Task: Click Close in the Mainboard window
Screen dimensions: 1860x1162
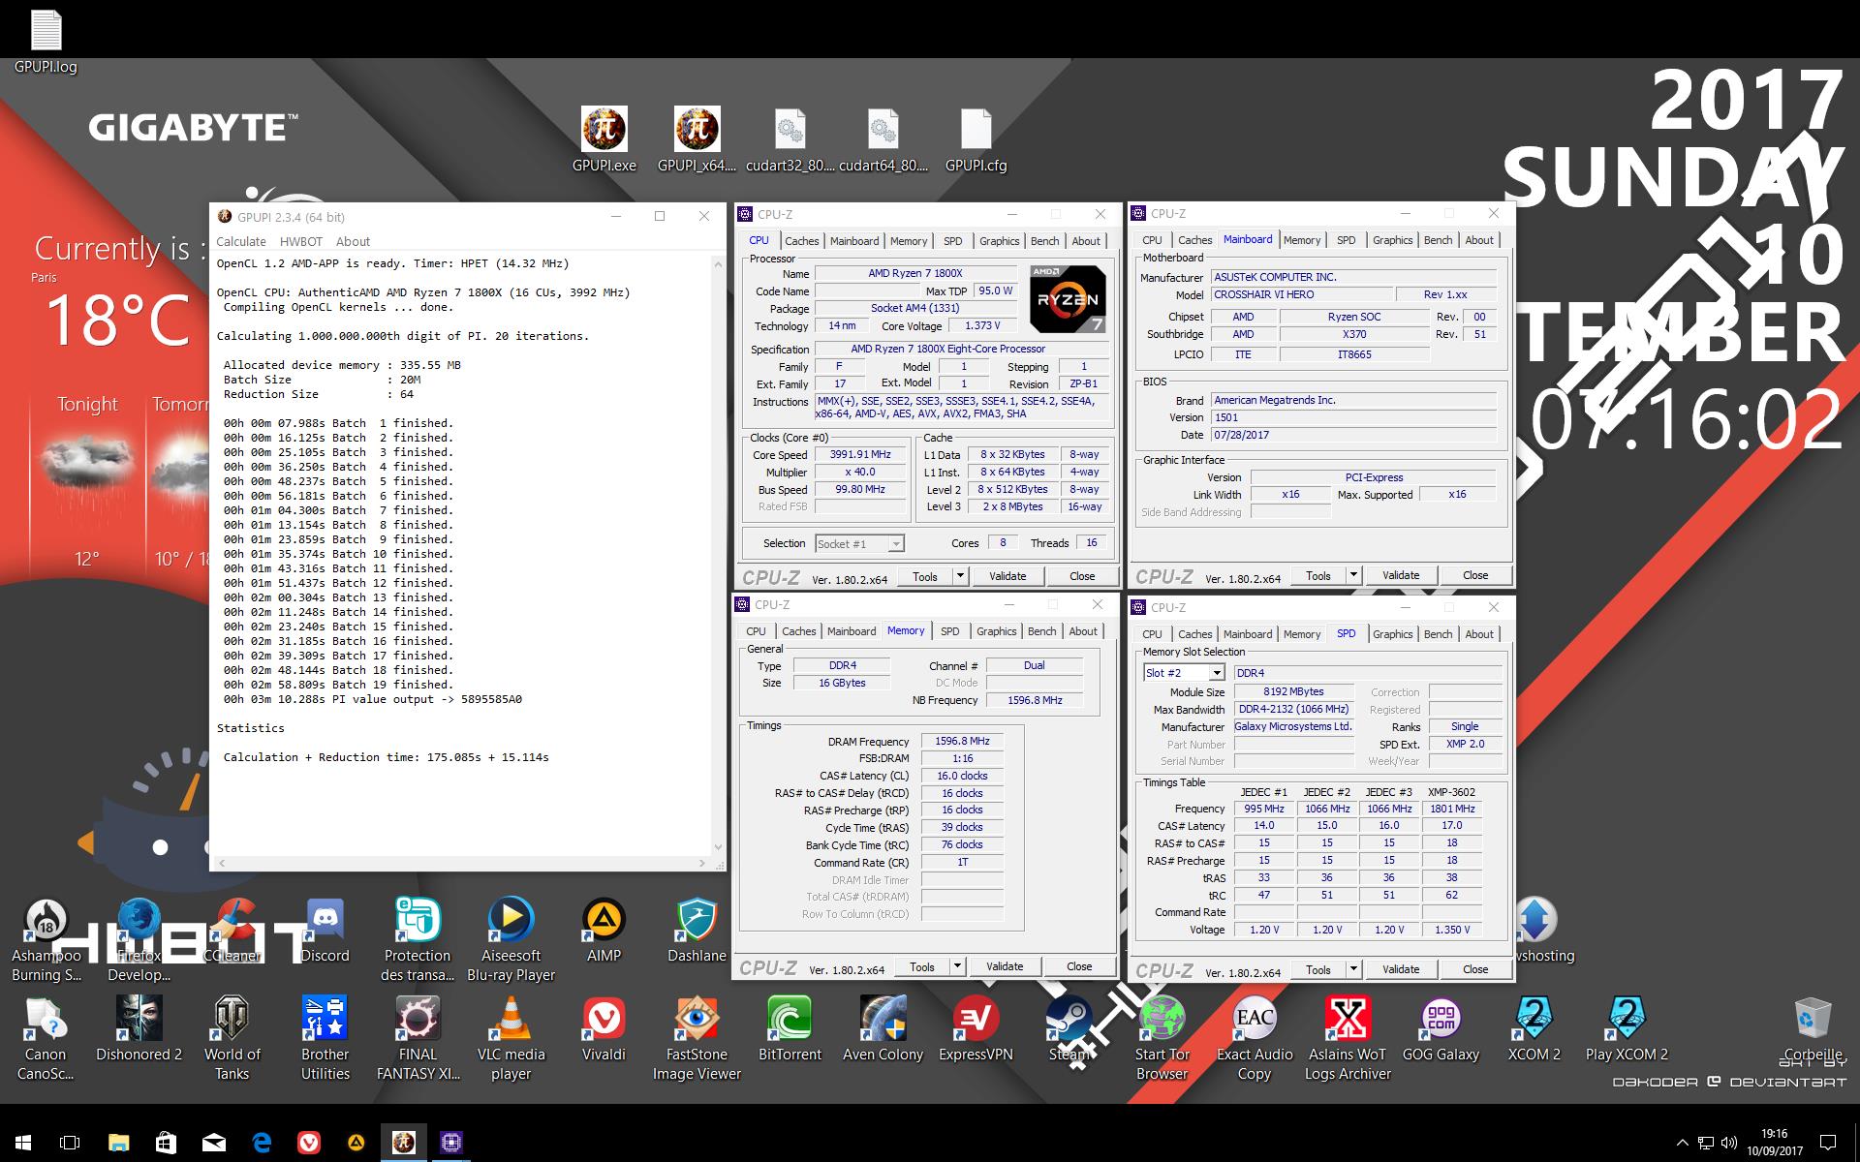Action: click(1475, 575)
